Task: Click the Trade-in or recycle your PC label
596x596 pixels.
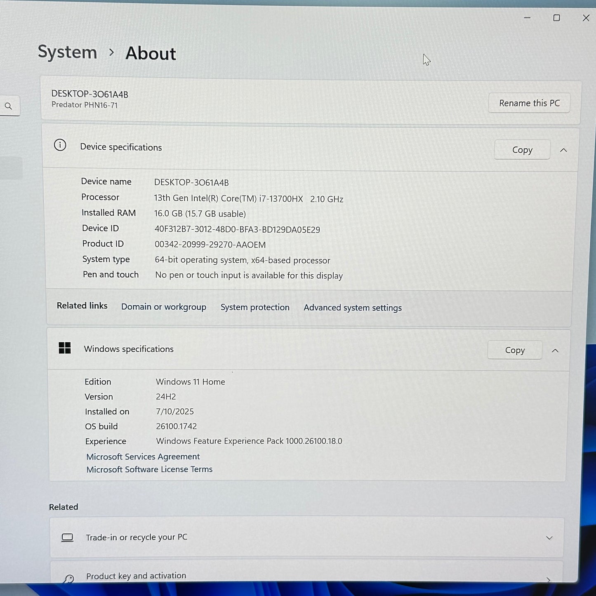Action: pos(137,537)
